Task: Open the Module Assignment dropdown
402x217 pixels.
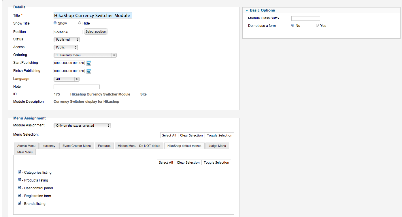Action: pos(82,126)
